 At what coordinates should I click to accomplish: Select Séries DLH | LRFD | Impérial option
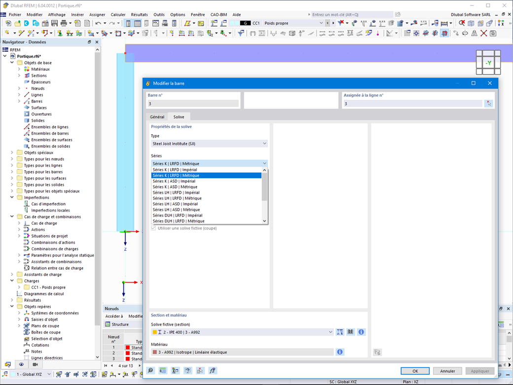(x=207, y=215)
